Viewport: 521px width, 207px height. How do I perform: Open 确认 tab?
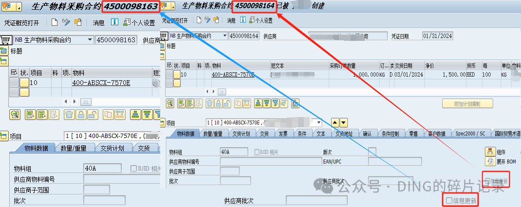(367, 134)
